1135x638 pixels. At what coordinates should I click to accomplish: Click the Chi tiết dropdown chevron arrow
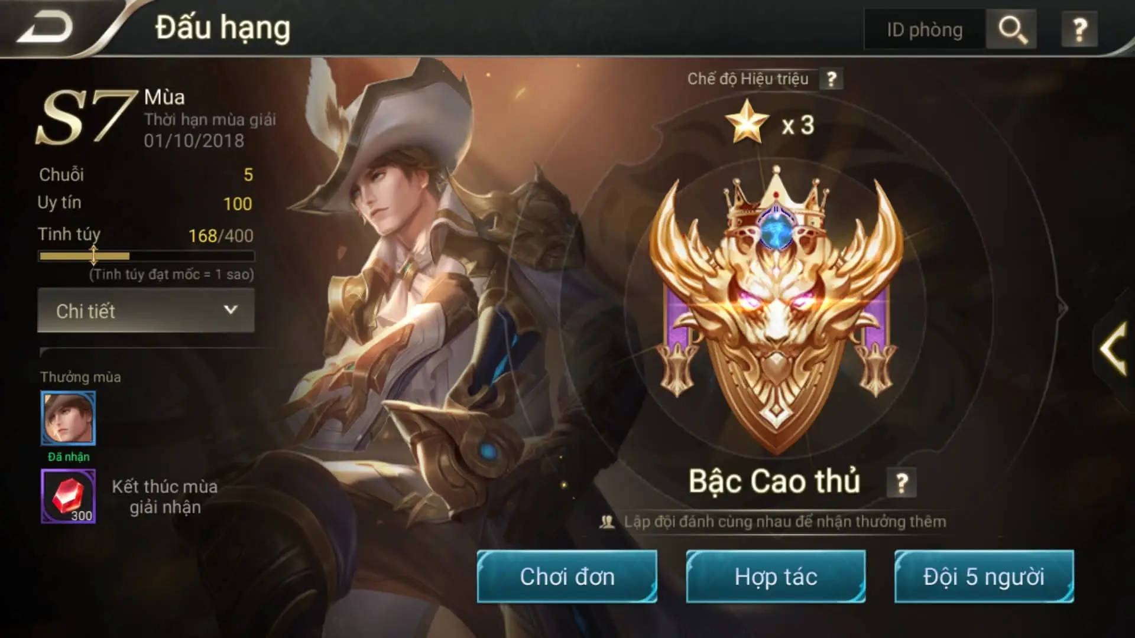(x=231, y=310)
